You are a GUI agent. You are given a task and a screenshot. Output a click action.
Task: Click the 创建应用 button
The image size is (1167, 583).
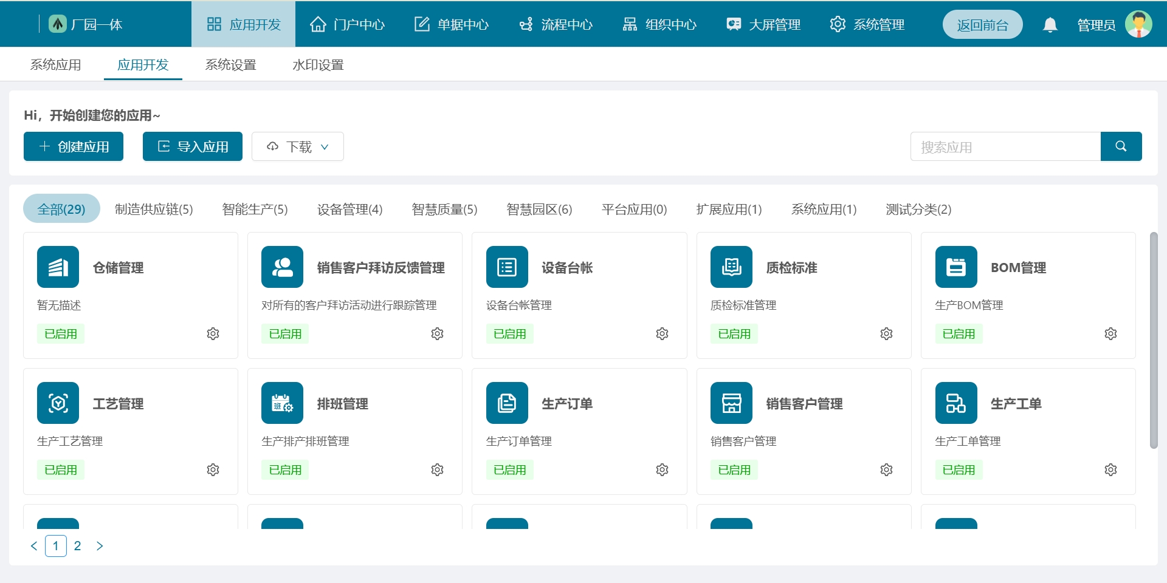pos(74,146)
